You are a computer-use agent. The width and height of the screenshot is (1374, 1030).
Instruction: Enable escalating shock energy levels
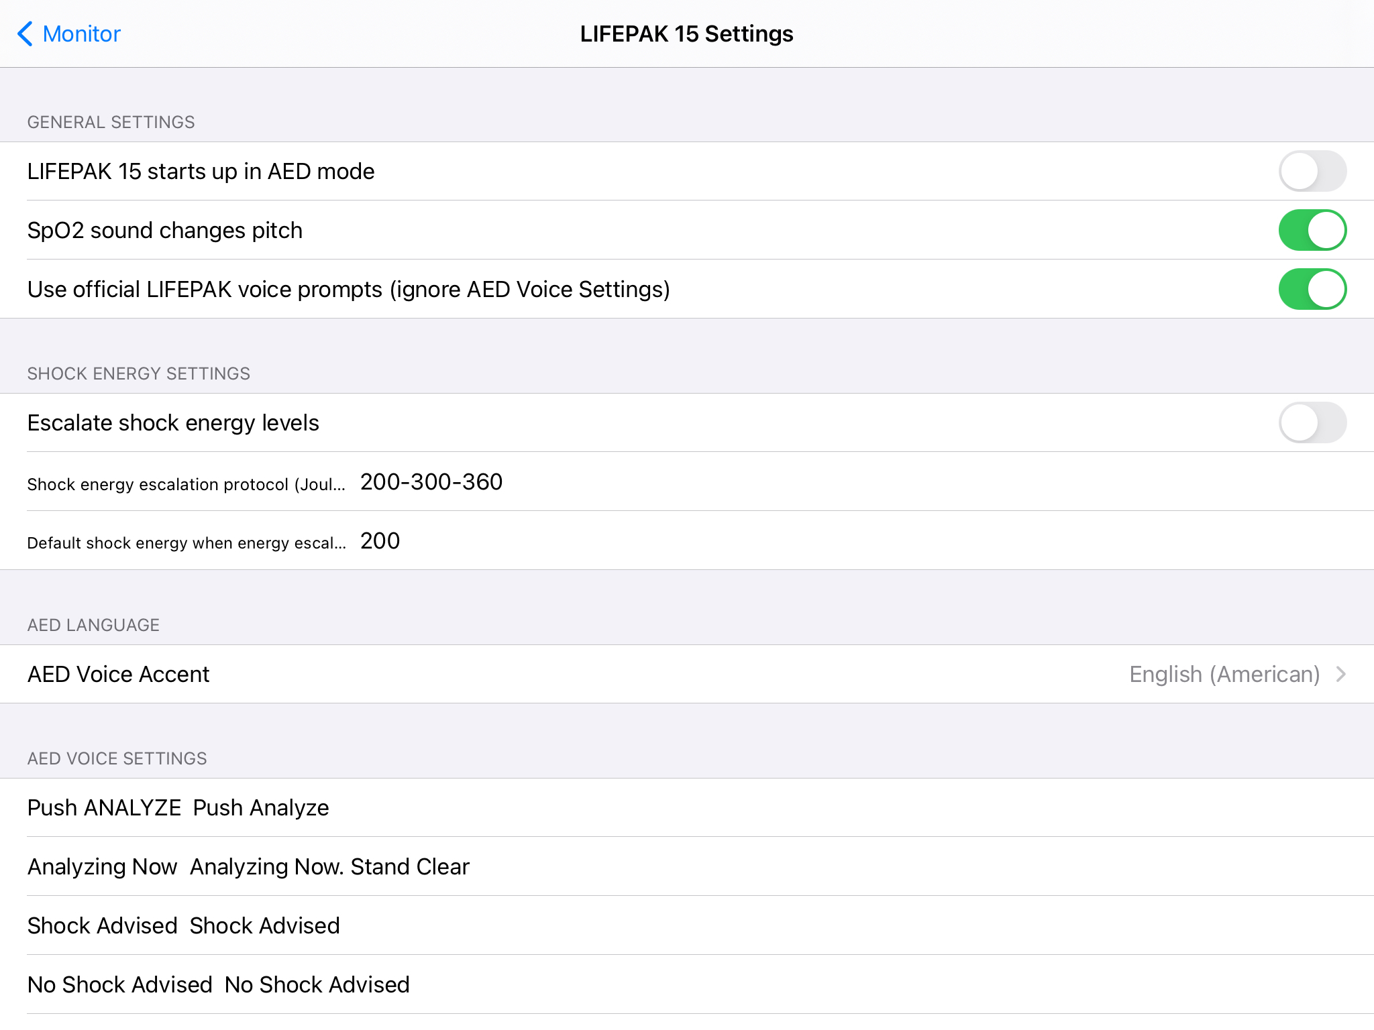(1311, 422)
